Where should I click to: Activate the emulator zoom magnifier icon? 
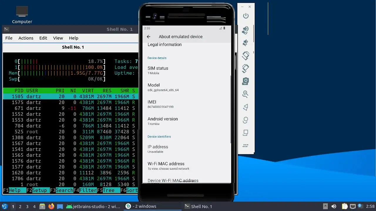point(246,94)
